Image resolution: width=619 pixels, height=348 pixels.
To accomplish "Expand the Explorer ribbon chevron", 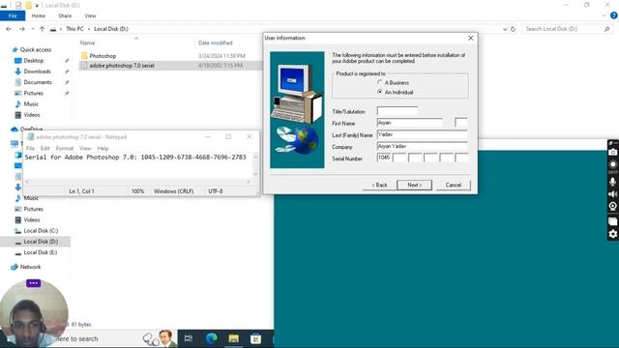I will [604, 15].
